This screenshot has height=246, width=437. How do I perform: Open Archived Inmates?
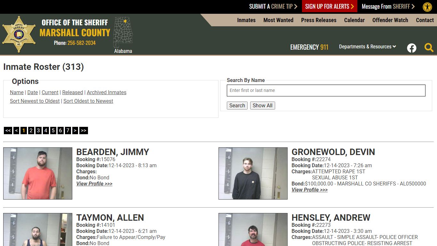(107, 92)
